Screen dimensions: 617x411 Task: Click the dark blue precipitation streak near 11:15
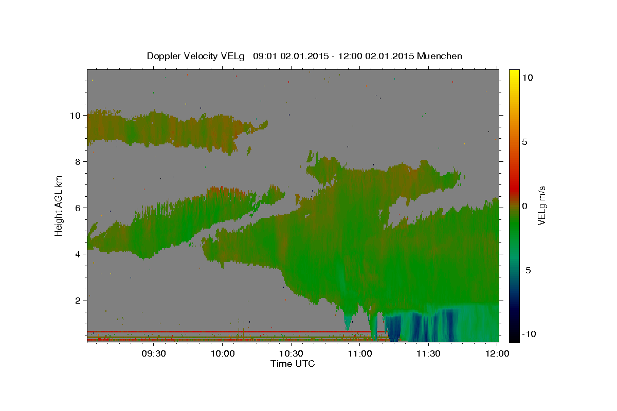pyautogui.click(x=394, y=330)
